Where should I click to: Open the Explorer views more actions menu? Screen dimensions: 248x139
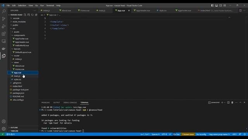coord(35,10)
